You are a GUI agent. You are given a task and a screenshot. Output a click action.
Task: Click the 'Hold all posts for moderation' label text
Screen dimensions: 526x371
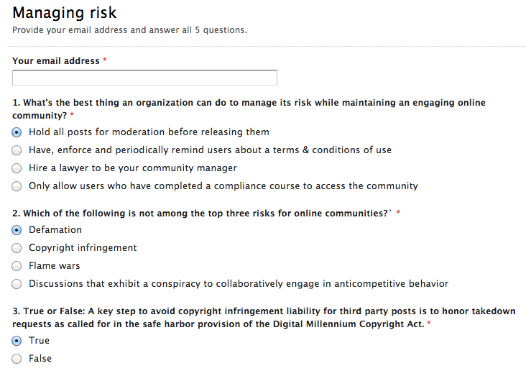149,132
